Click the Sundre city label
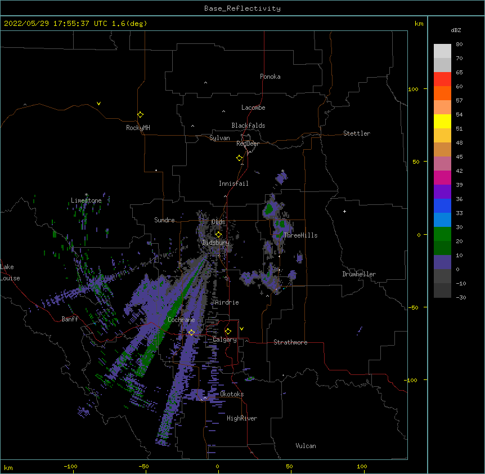485x474 pixels. pyautogui.click(x=164, y=220)
